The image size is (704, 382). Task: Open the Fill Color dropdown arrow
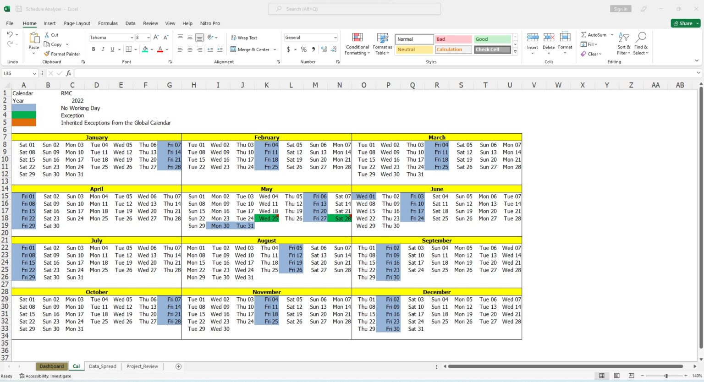[152, 49]
